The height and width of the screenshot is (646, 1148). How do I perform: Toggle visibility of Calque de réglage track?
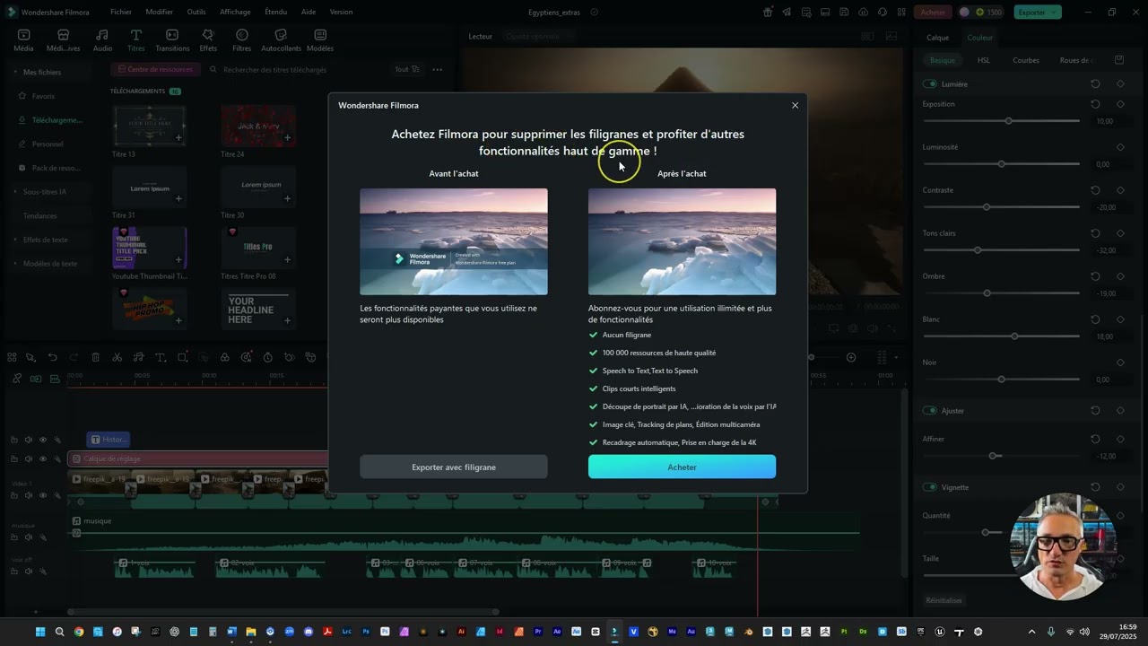42,458
